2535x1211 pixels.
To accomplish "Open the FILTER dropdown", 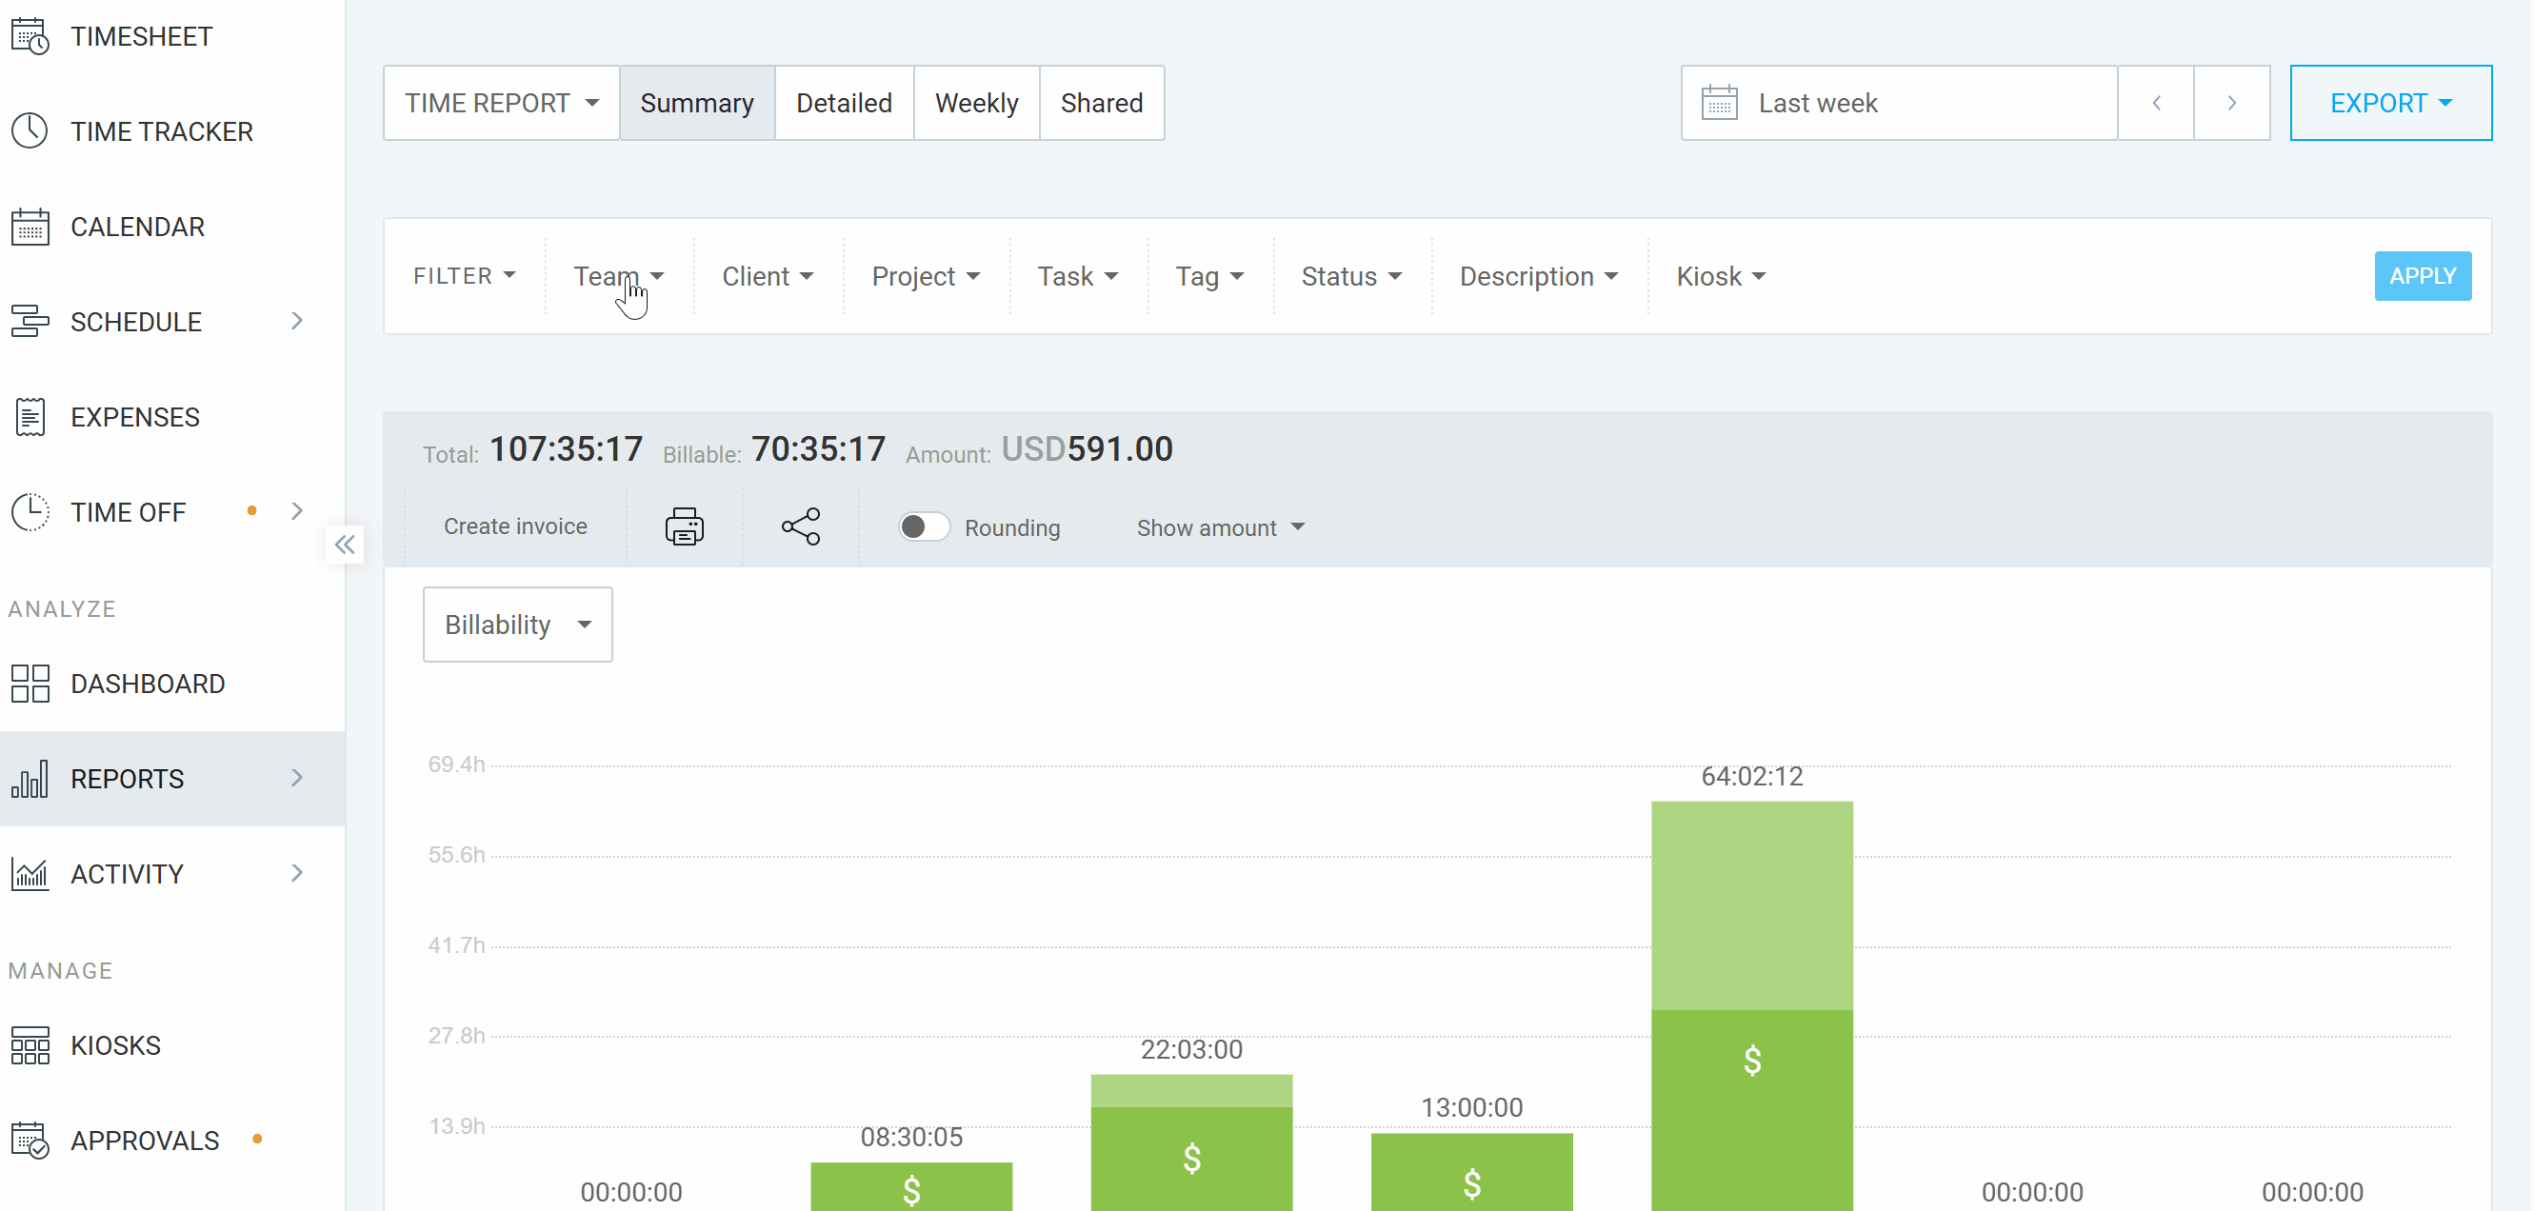I will pyautogui.click(x=465, y=276).
